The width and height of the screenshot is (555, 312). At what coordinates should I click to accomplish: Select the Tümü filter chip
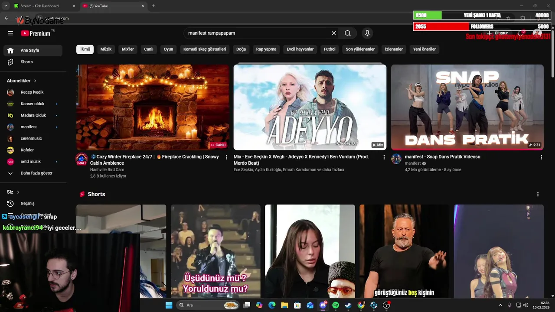click(x=85, y=49)
